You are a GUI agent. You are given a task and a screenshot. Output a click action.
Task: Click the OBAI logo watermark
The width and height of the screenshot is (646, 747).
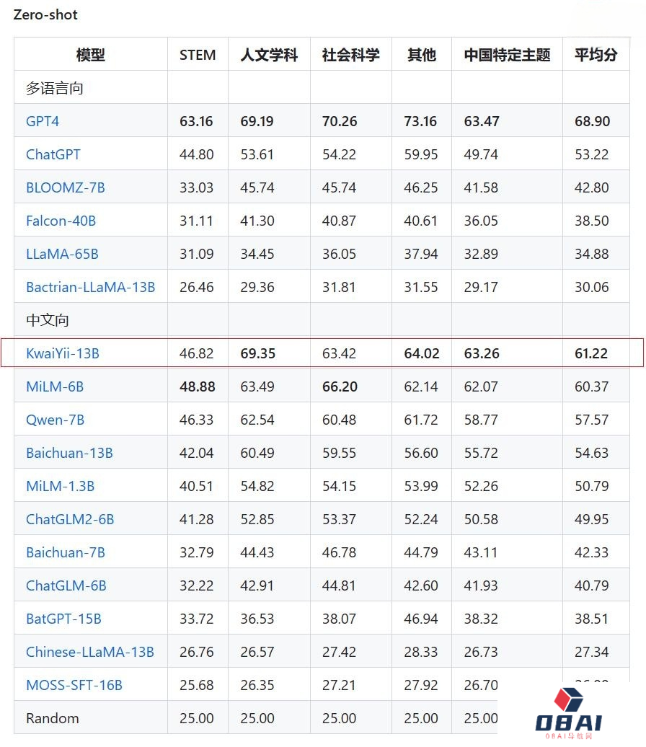point(569,712)
